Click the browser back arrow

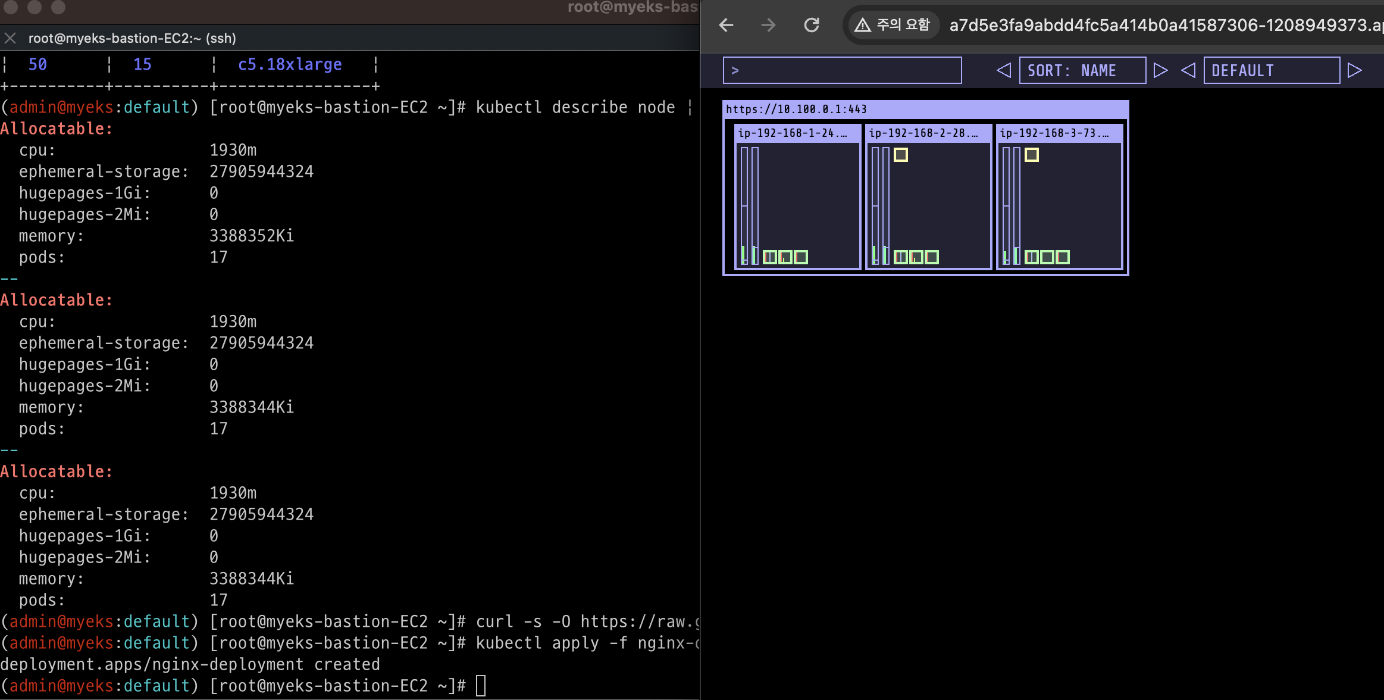(x=726, y=25)
